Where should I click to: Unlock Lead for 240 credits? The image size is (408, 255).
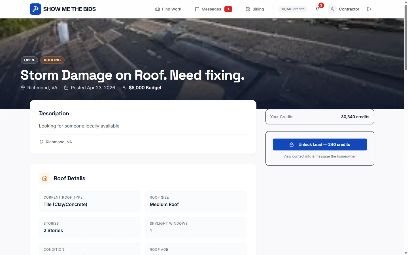pyautogui.click(x=320, y=144)
